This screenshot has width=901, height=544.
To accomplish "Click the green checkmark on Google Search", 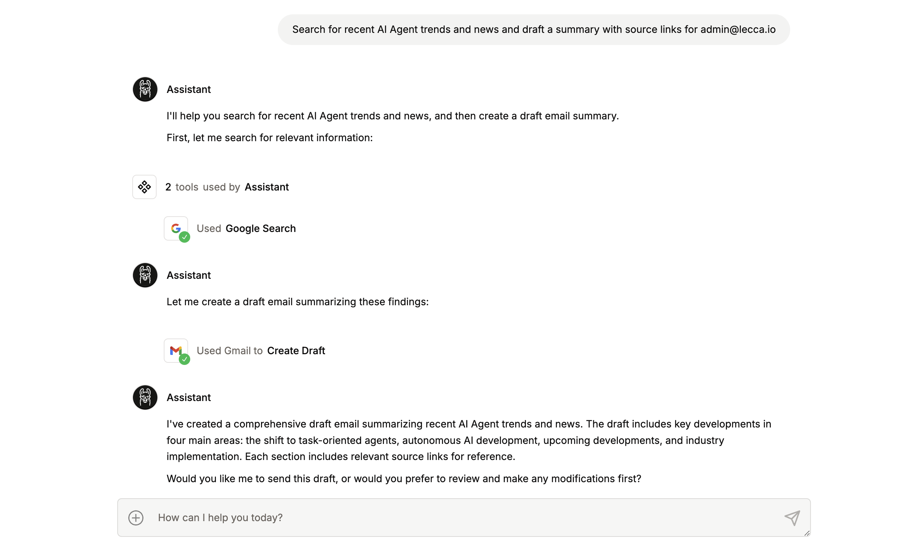I will pyautogui.click(x=184, y=237).
